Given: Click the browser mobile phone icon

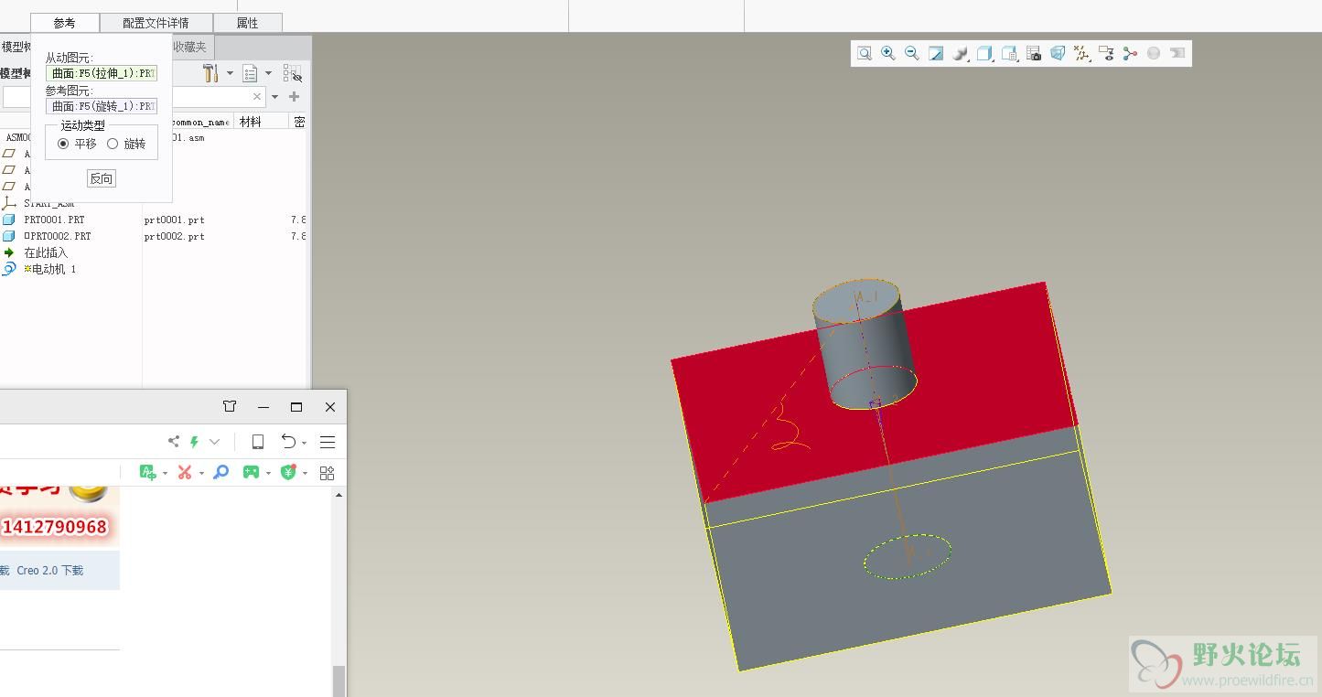Looking at the screenshot, I should pos(258,442).
